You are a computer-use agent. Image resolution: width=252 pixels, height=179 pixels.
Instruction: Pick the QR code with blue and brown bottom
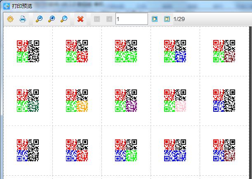point(224,150)
